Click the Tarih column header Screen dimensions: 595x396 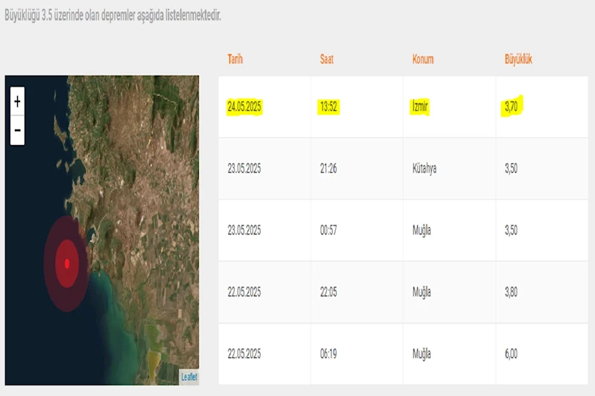(235, 59)
